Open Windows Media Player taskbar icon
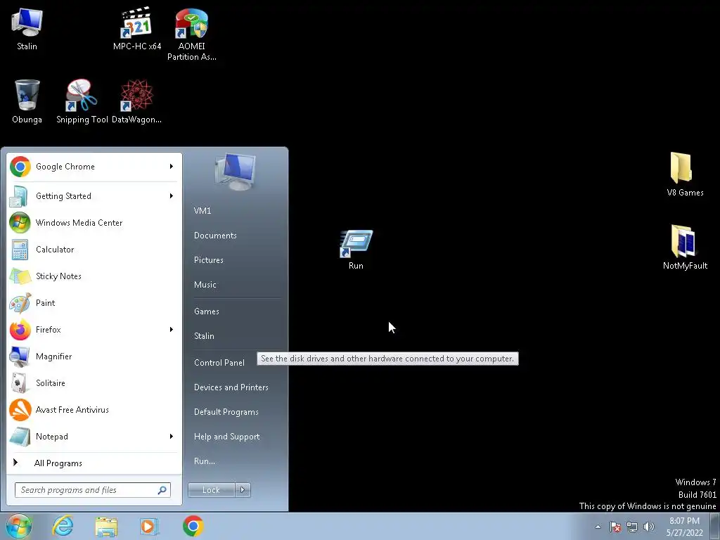Image resolution: width=720 pixels, height=540 pixels. click(149, 526)
